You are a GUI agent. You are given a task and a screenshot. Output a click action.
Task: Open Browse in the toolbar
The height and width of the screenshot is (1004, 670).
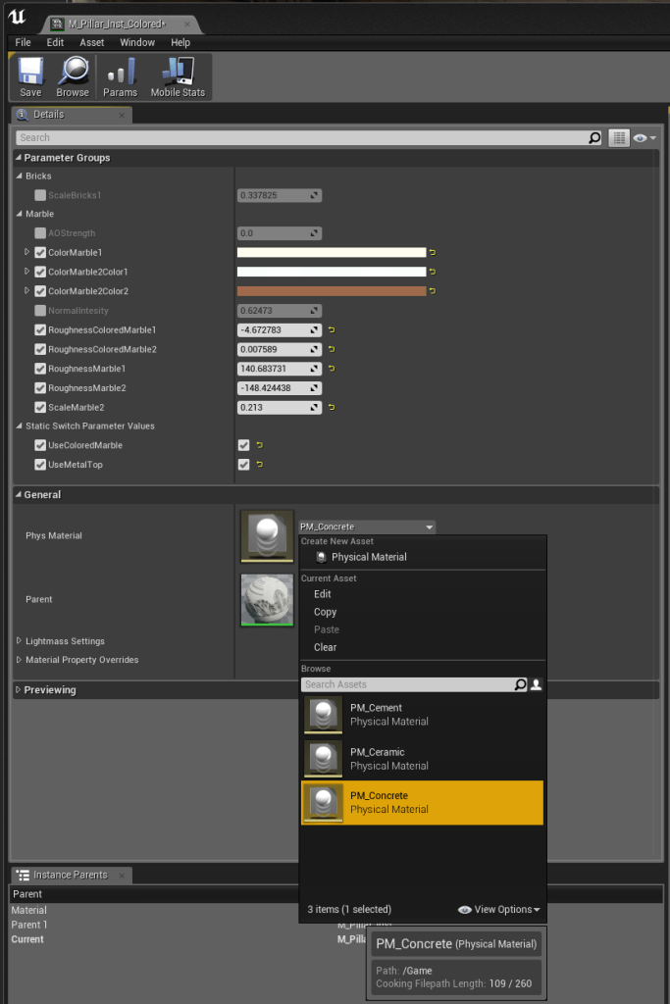73,76
